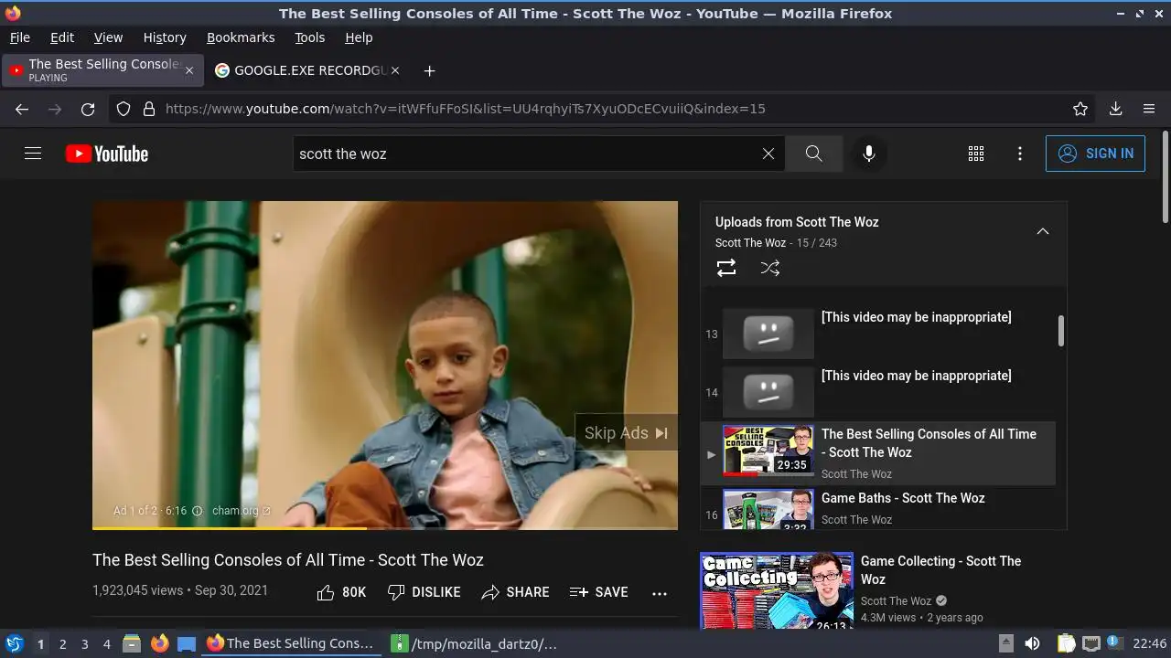Close the GOOGLE.EXE RECORDGU tab
This screenshot has width=1171, height=658.
click(x=394, y=70)
